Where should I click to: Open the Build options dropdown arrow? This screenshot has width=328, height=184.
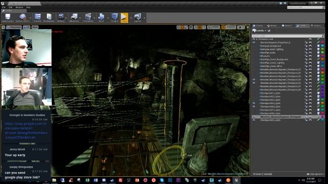108,18
